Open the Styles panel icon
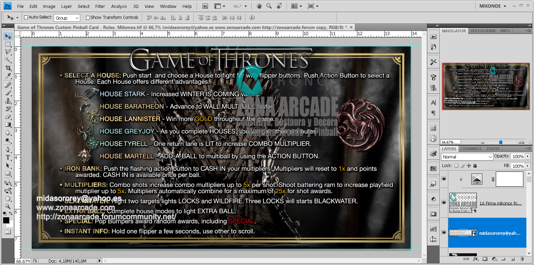 [x=433, y=184]
